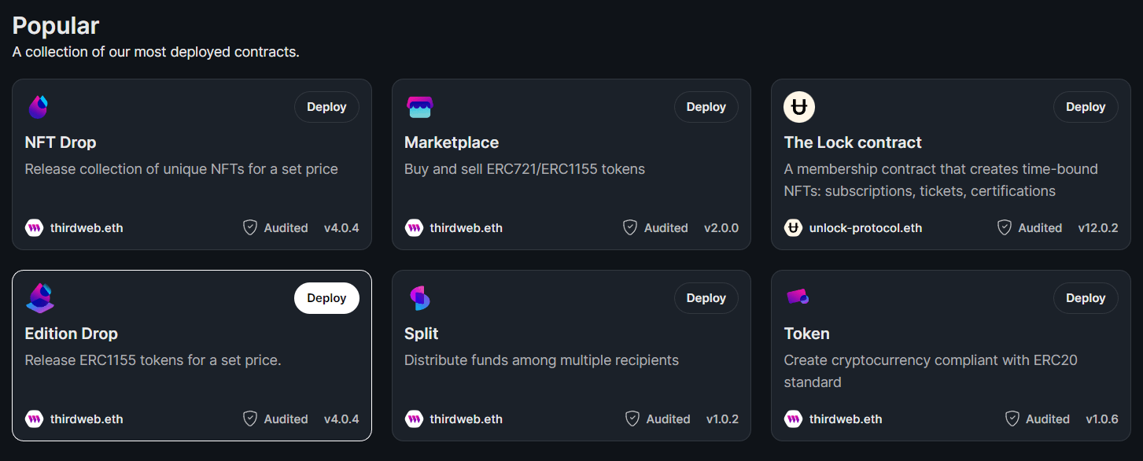Click the unlock-protocol.eth publisher avatar

click(x=793, y=227)
